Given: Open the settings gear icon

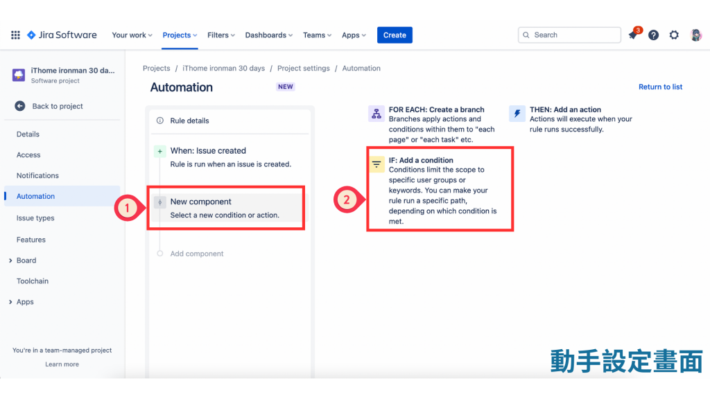Looking at the screenshot, I should pos(674,35).
